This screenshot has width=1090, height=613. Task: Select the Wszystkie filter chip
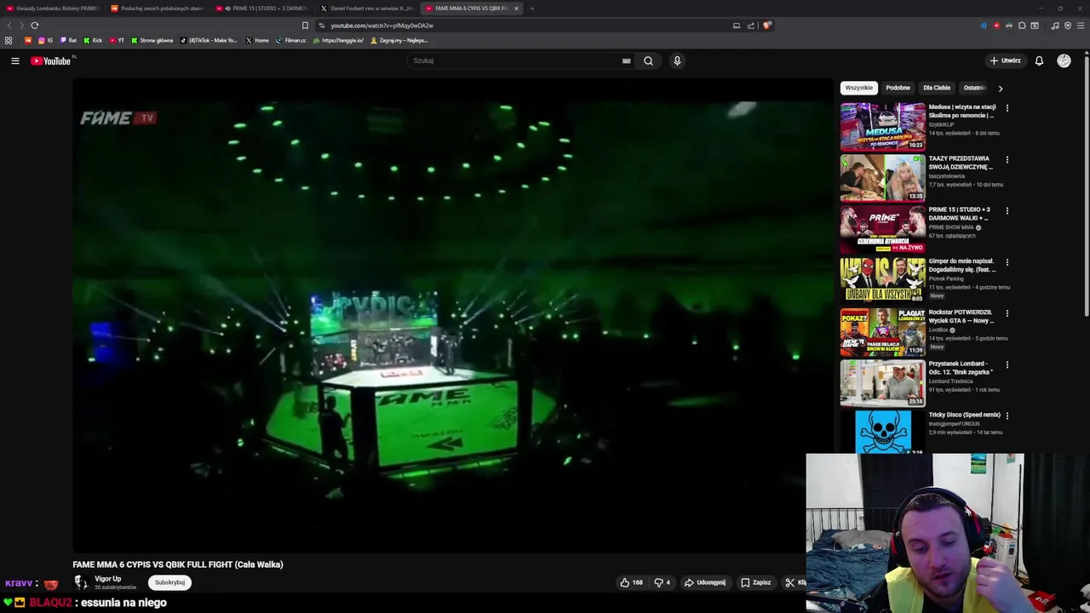click(x=858, y=88)
